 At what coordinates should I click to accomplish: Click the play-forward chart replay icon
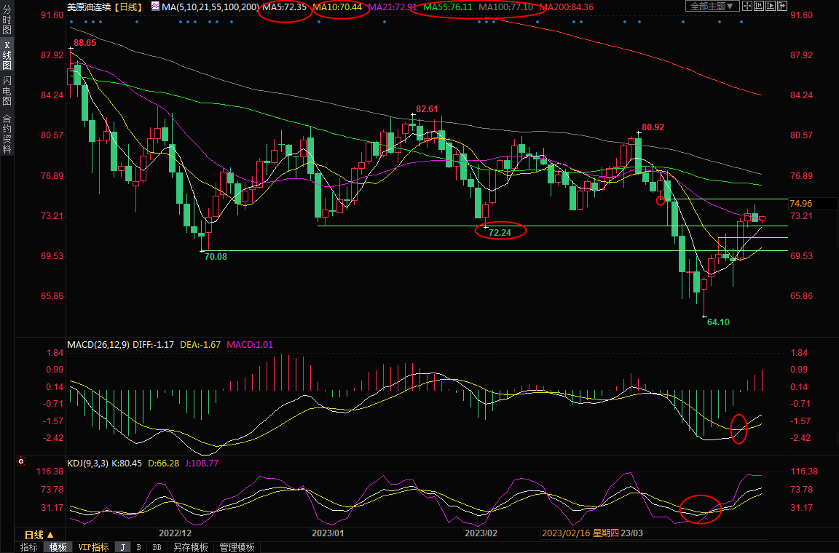[770, 7]
